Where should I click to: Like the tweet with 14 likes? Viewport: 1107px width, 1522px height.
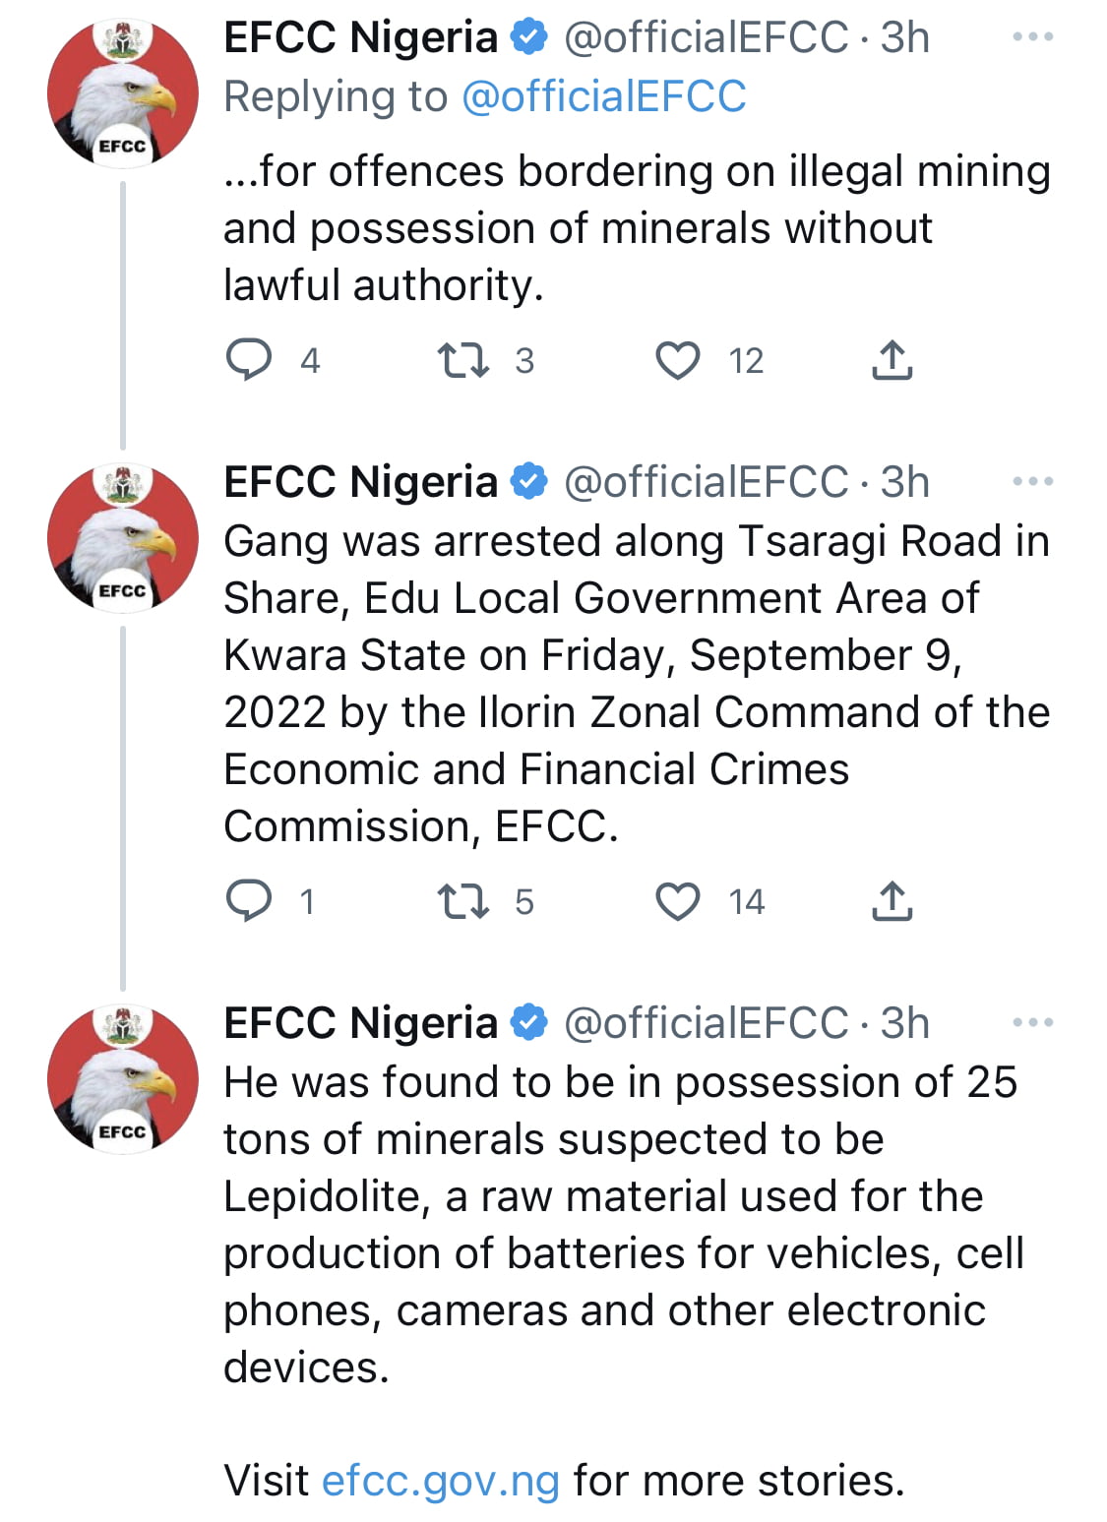click(x=678, y=901)
